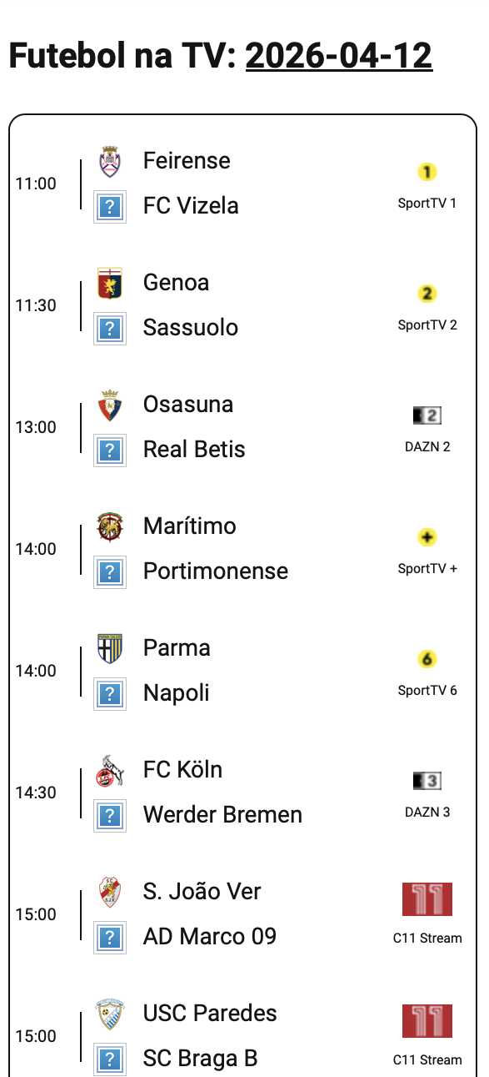
Task: Click the SportTV 6 channel logo
Action: point(427,659)
